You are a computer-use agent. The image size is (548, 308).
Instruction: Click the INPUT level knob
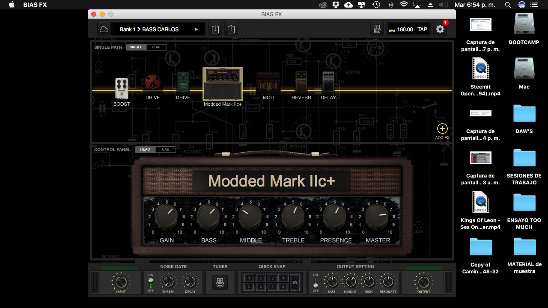click(x=121, y=282)
